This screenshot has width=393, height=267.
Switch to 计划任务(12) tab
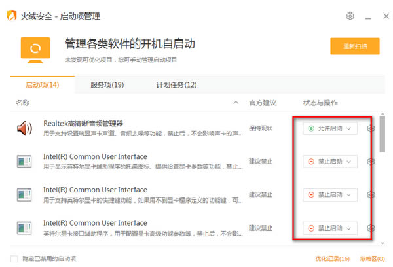click(x=176, y=85)
